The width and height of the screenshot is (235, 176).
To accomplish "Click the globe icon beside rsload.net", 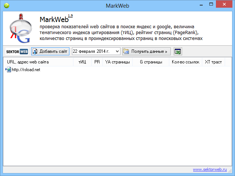I will tap(9, 70).
